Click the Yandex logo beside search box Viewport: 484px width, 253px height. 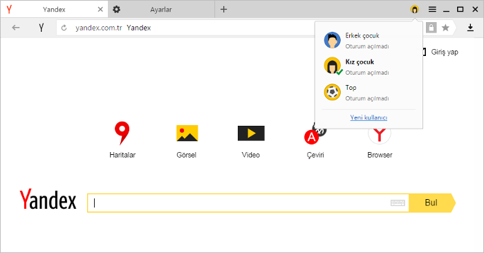(x=48, y=200)
